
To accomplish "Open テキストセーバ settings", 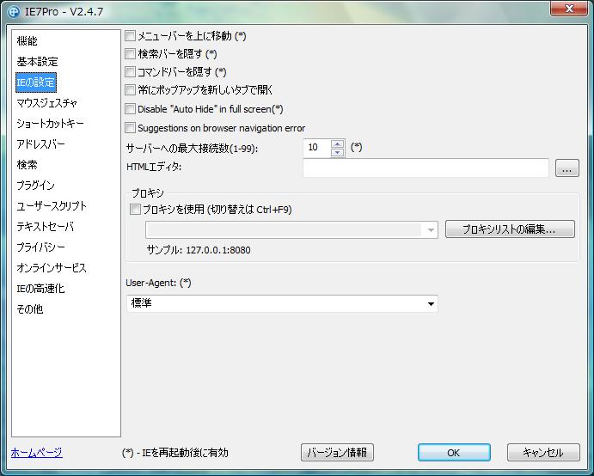I will pyautogui.click(x=45, y=227).
